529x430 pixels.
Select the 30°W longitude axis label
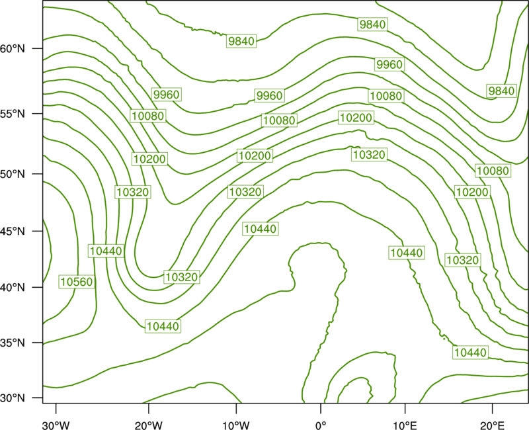pos(56,425)
